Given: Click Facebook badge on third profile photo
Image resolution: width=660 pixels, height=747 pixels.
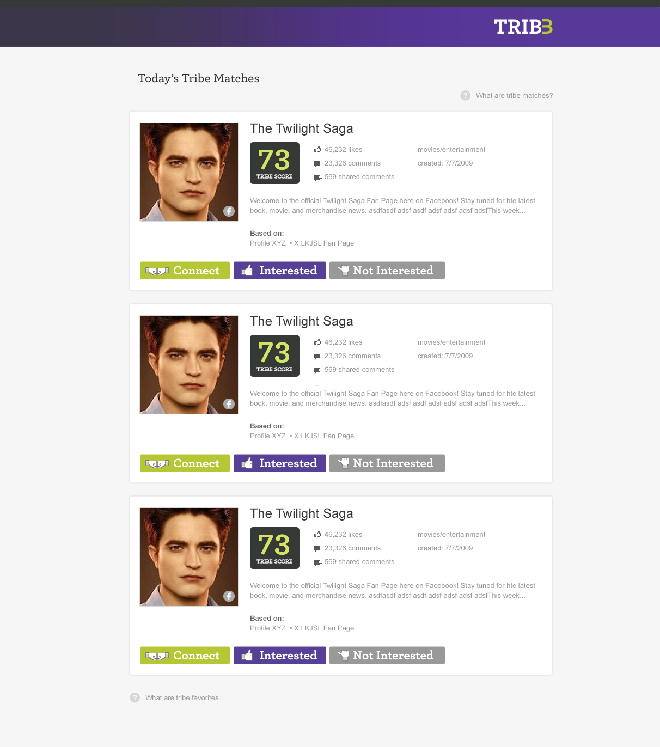Looking at the screenshot, I should tap(229, 596).
